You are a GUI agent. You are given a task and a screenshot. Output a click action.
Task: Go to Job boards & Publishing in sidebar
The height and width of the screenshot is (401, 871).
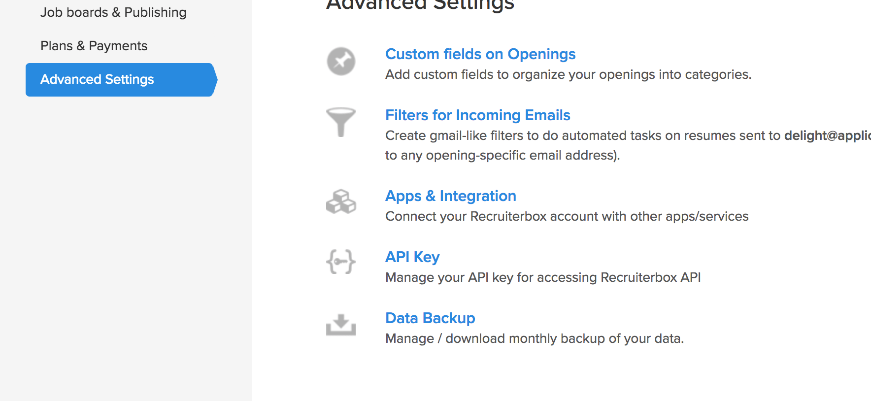coord(113,12)
